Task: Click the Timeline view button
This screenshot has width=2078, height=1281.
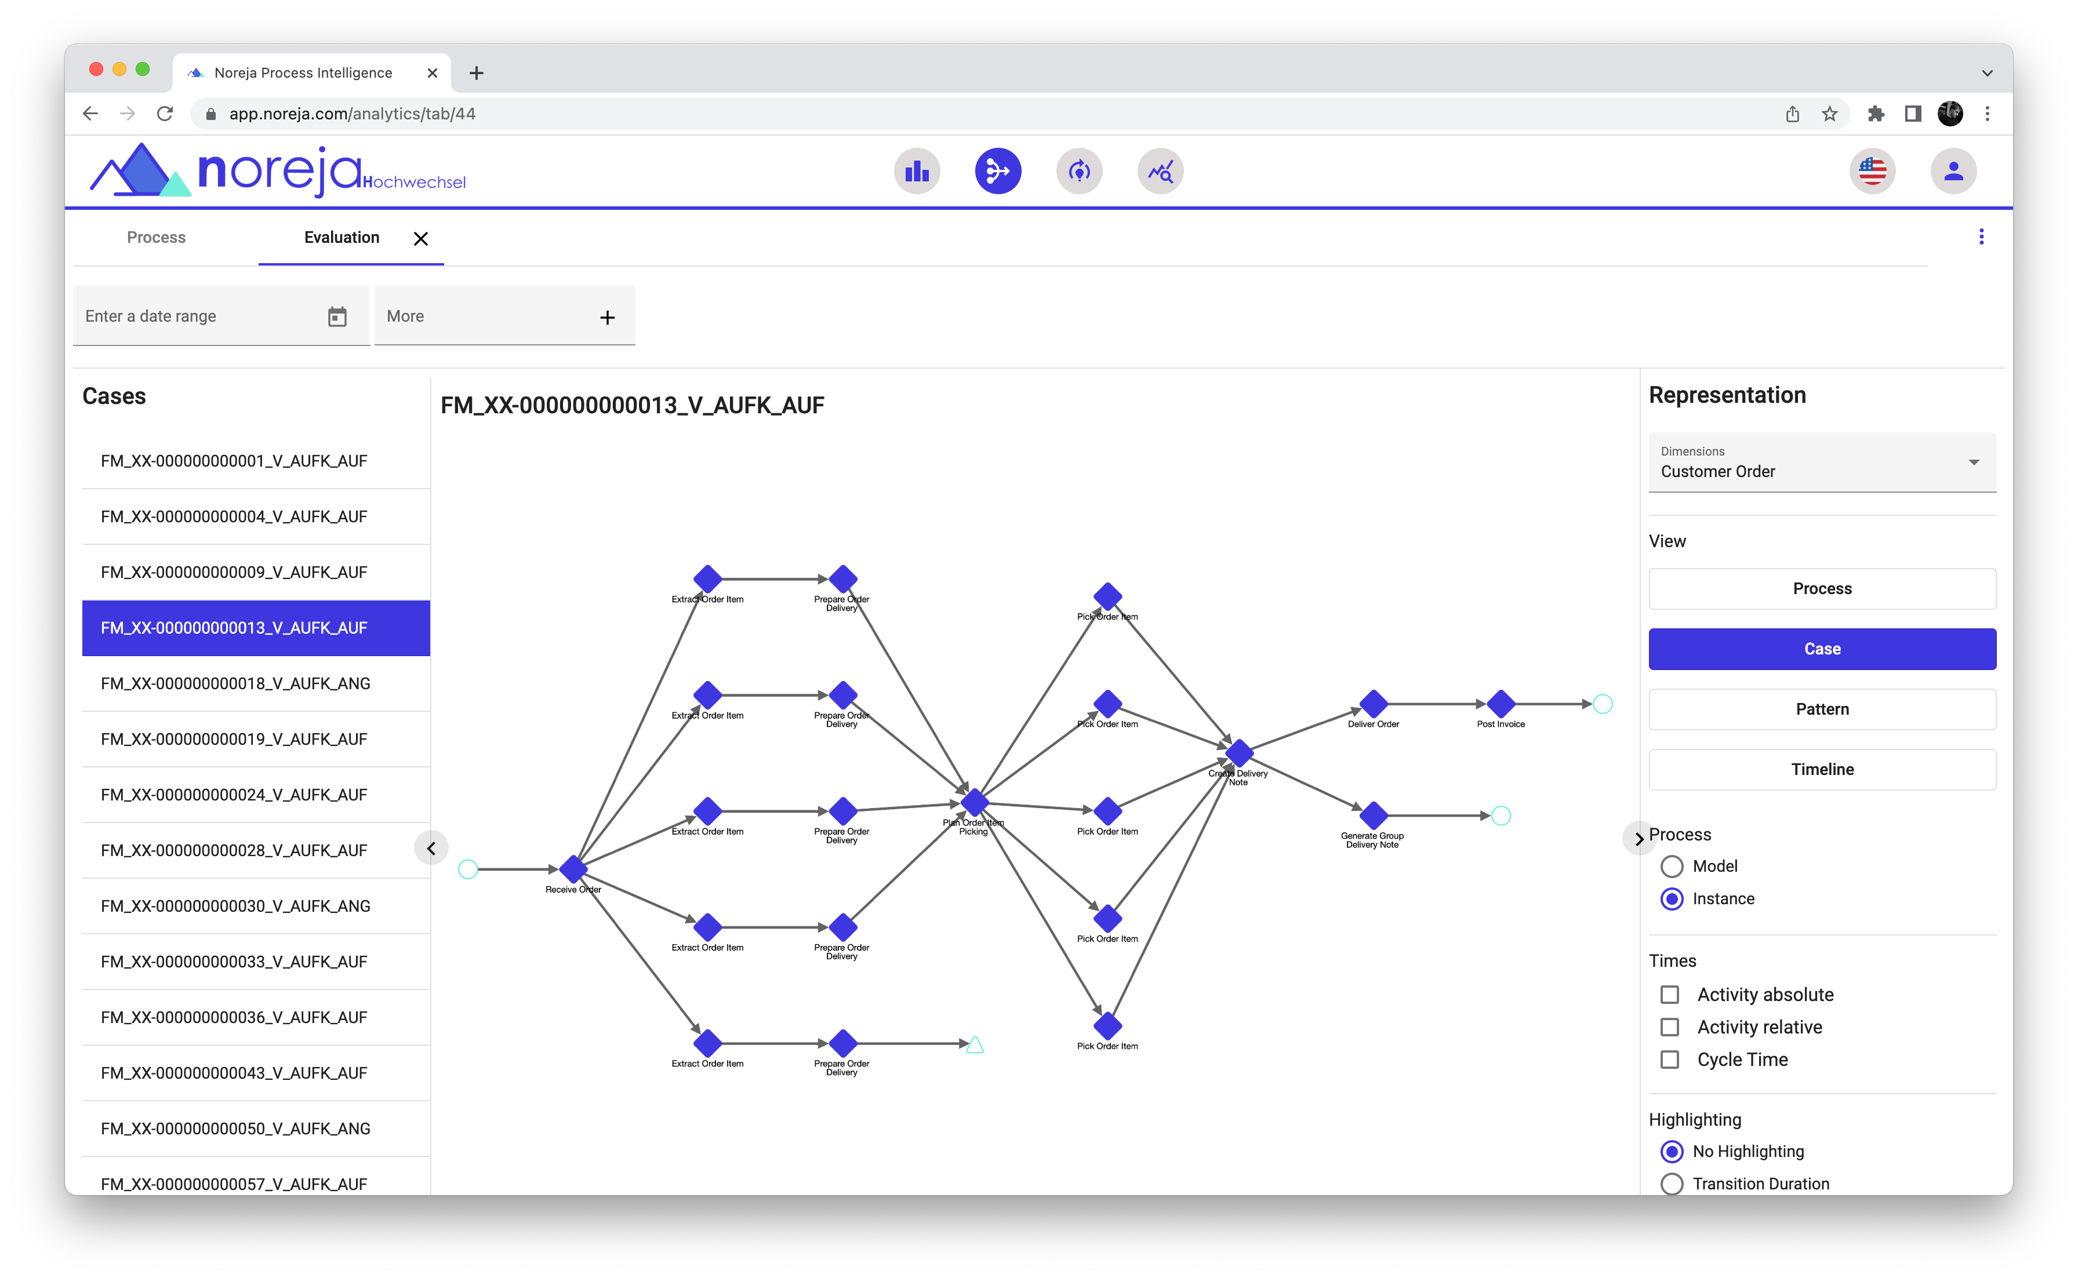Action: point(1821,769)
